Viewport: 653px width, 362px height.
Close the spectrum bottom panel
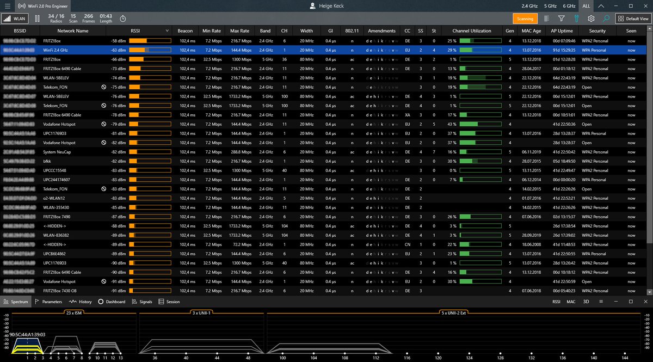coord(645,302)
